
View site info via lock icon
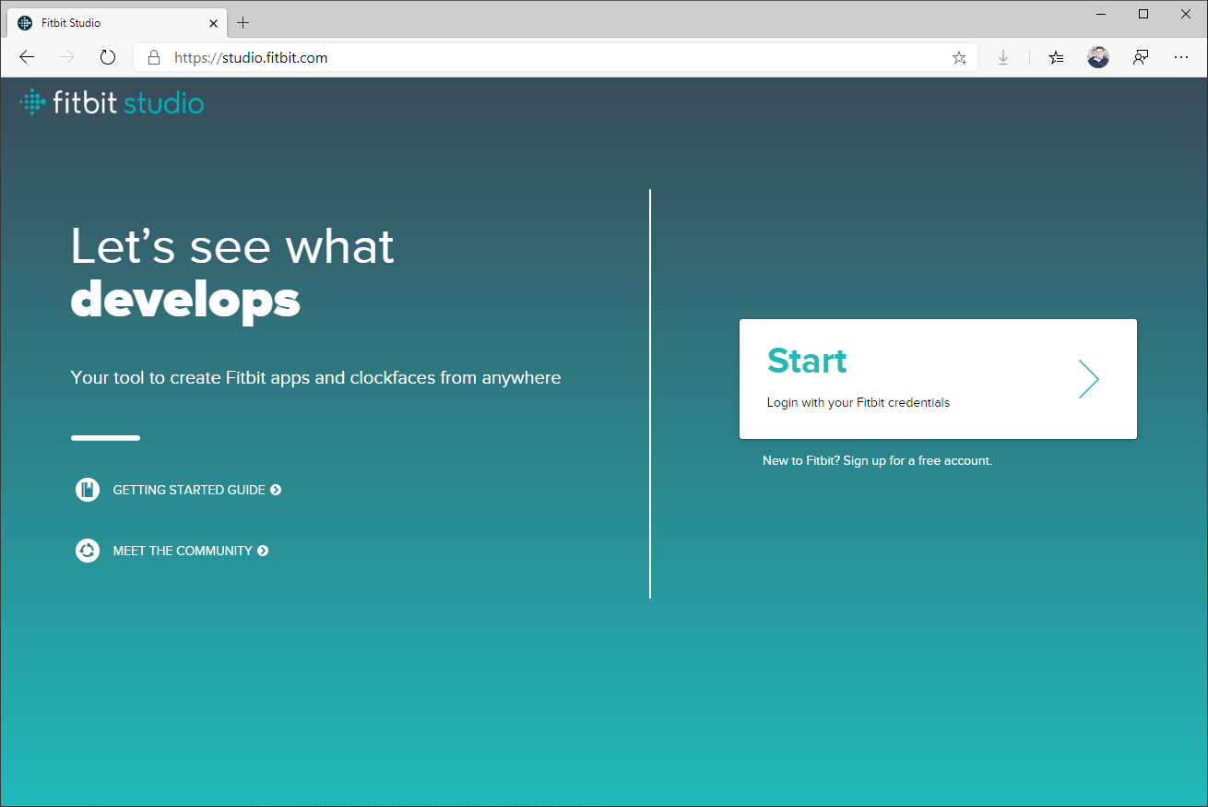click(154, 57)
